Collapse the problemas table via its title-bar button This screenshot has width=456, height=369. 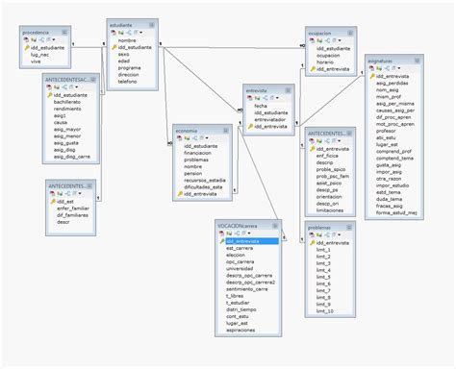pyautogui.click(x=349, y=228)
